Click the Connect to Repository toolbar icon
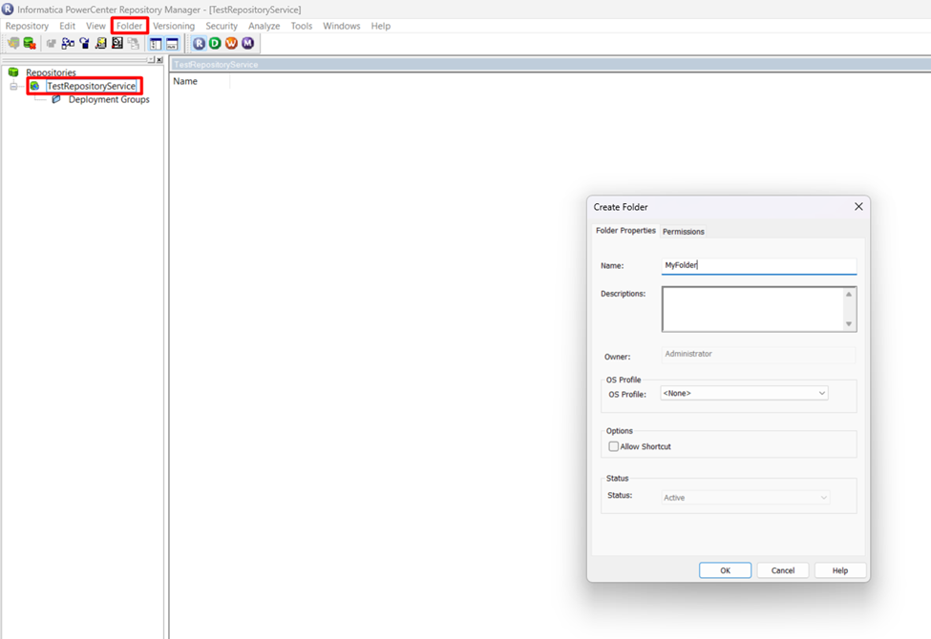Screen dimensions: 931x639 (12, 43)
